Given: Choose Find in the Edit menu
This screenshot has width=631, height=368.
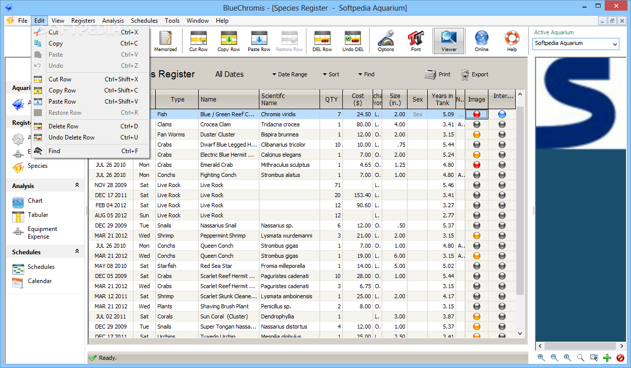Looking at the screenshot, I should 90,151.
